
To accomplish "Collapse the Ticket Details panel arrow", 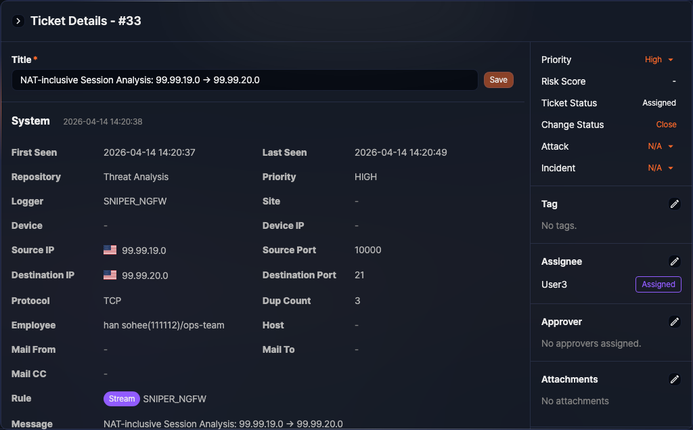I will [x=18, y=21].
